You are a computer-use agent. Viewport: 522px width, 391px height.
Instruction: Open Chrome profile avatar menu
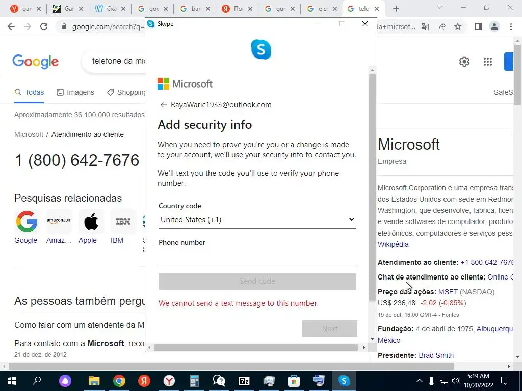click(x=494, y=26)
